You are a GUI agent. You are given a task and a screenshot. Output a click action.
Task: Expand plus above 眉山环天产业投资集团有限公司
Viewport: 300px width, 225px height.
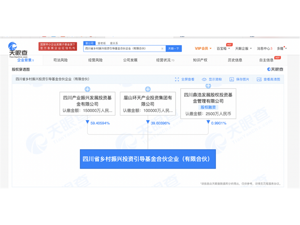(148, 89)
